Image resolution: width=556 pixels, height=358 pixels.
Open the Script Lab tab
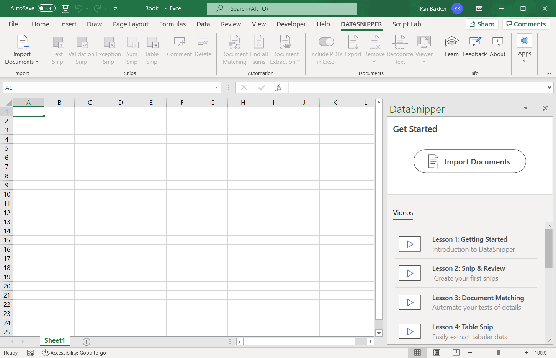[407, 24]
